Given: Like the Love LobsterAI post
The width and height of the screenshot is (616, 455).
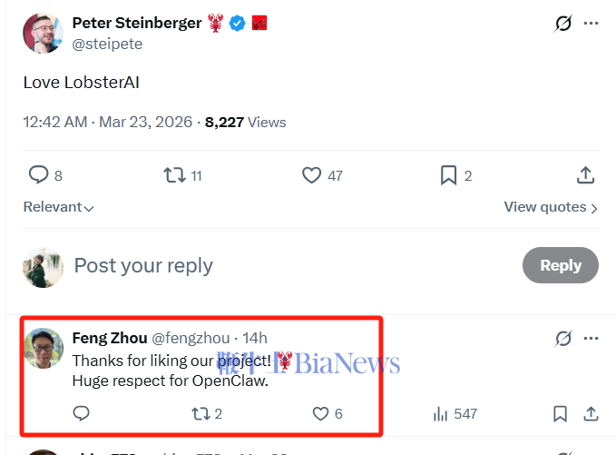Looking at the screenshot, I should (311, 175).
